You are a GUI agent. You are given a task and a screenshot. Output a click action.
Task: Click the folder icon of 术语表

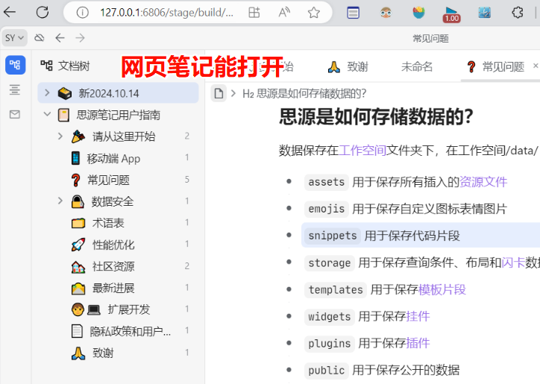[x=78, y=223]
